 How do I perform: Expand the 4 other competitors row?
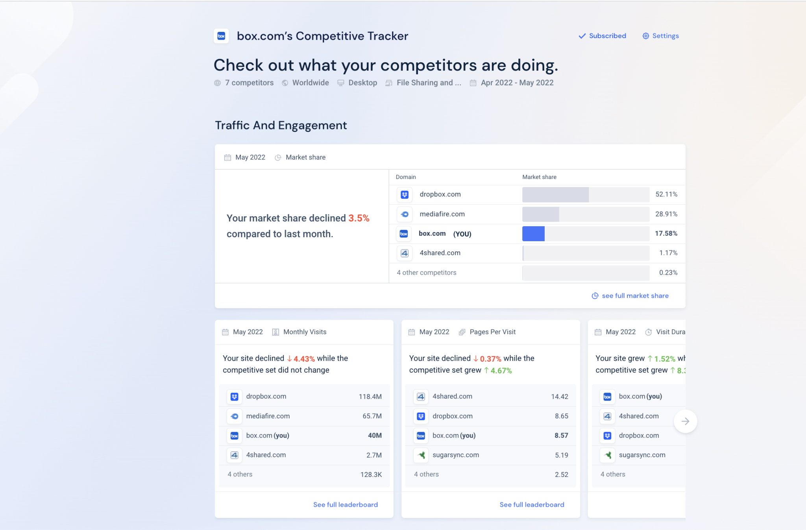426,272
